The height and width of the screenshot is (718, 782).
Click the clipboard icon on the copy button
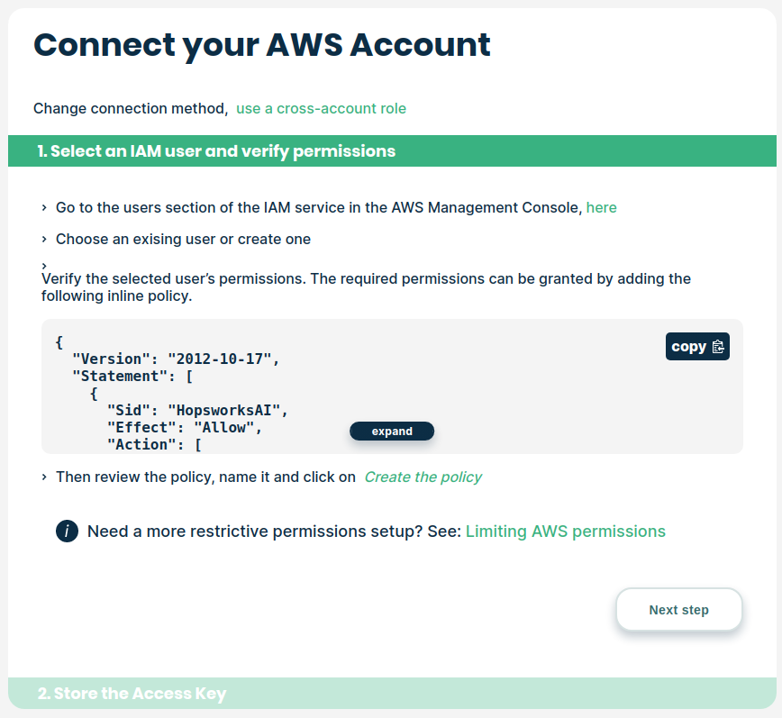(718, 347)
